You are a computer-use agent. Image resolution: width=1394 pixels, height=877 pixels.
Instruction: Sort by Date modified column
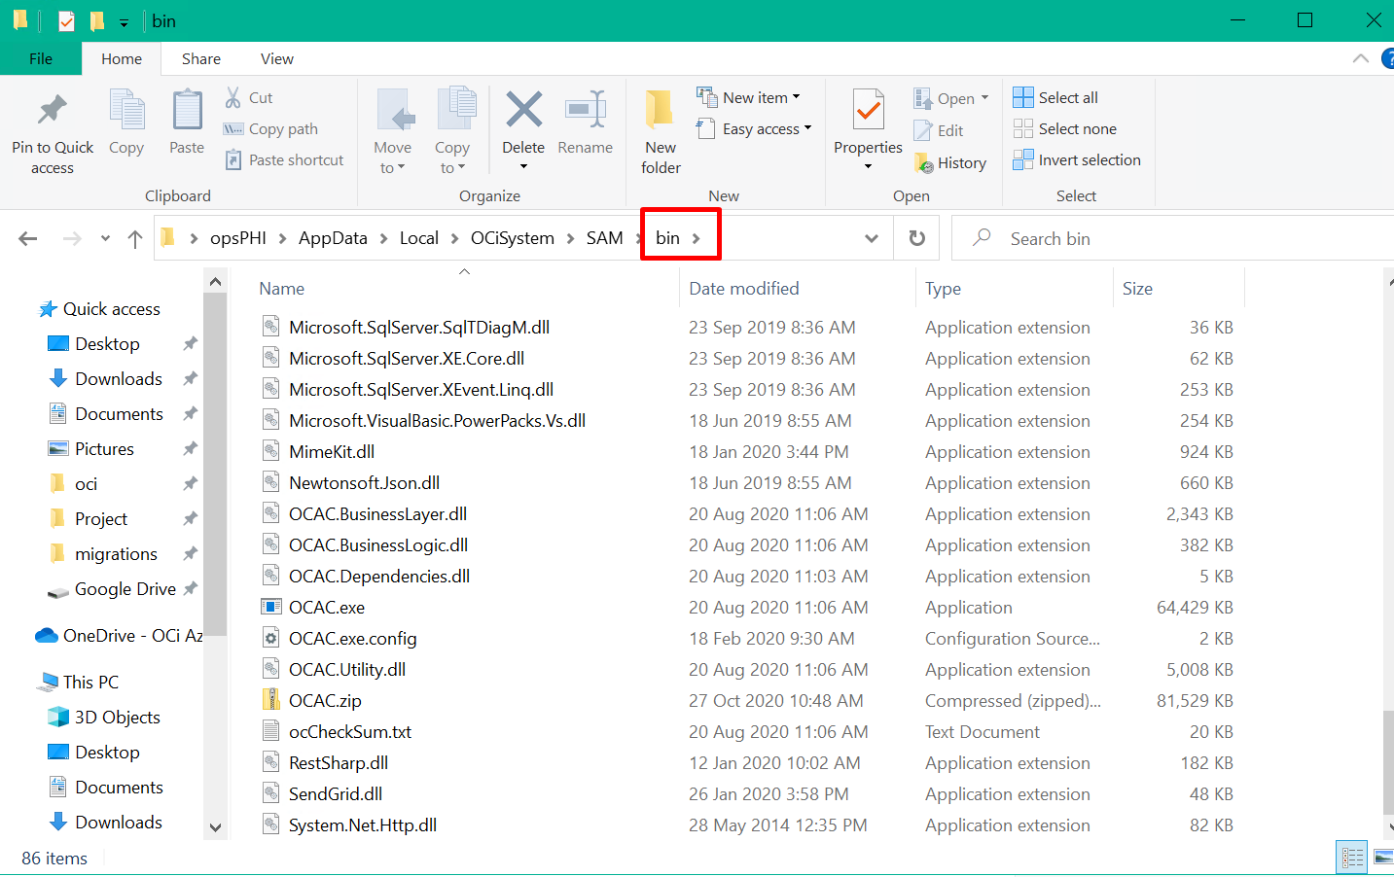743,288
